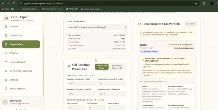Click the Zinc ppm input field
This screenshot has height=110, width=218.
pyautogui.click(x=76, y=108)
